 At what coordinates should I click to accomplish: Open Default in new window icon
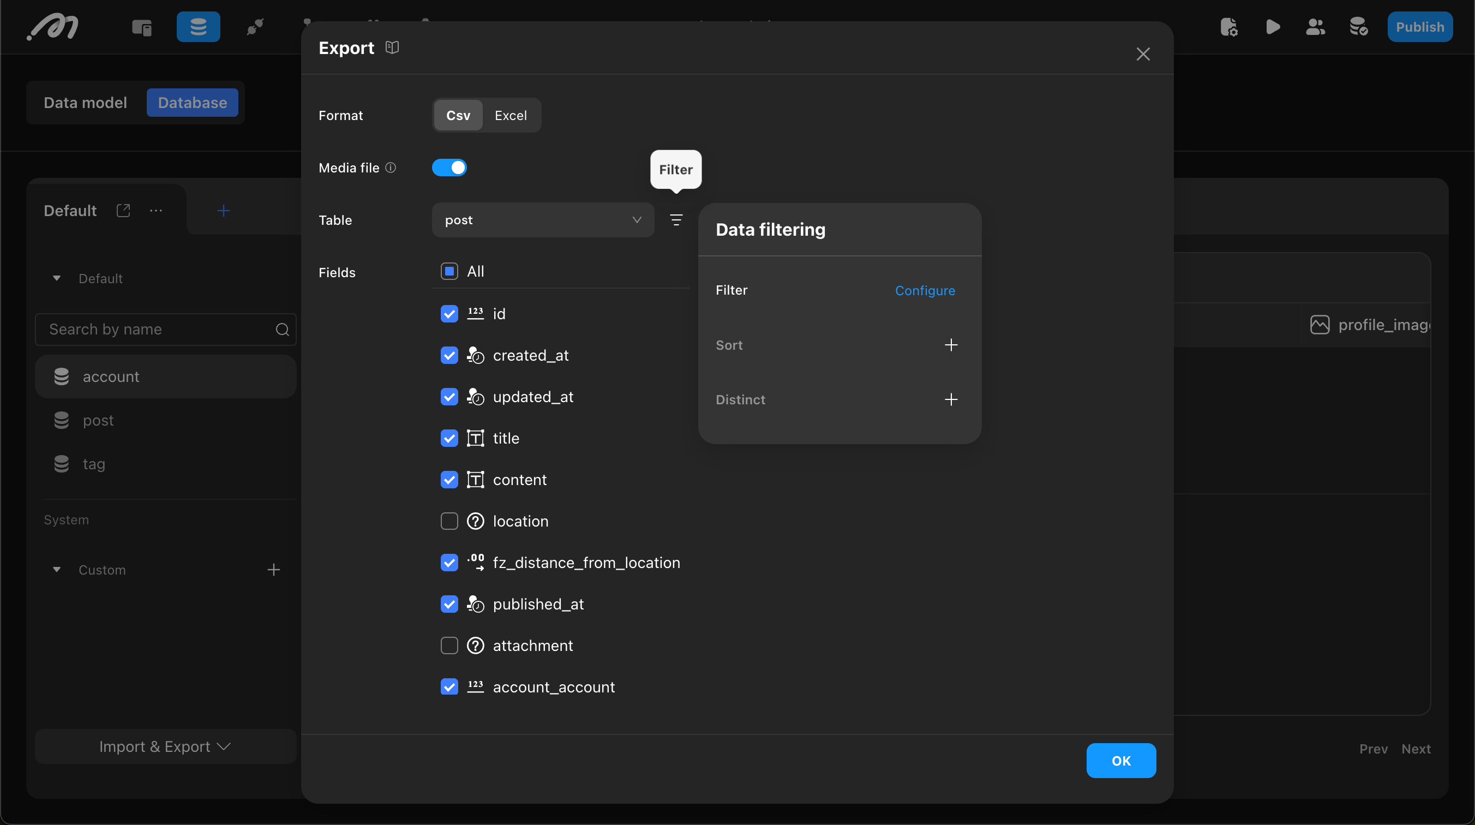tap(124, 211)
